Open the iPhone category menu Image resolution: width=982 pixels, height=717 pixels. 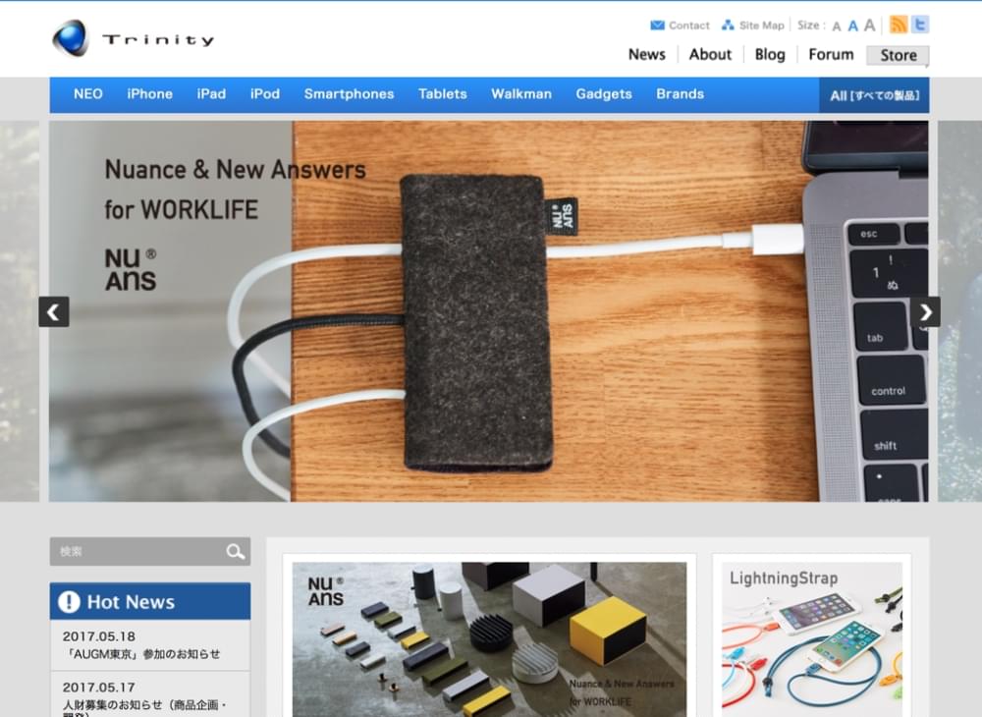click(149, 94)
